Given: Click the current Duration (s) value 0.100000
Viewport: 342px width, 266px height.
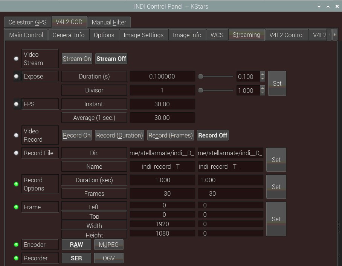Looking at the screenshot, I should coord(162,76).
